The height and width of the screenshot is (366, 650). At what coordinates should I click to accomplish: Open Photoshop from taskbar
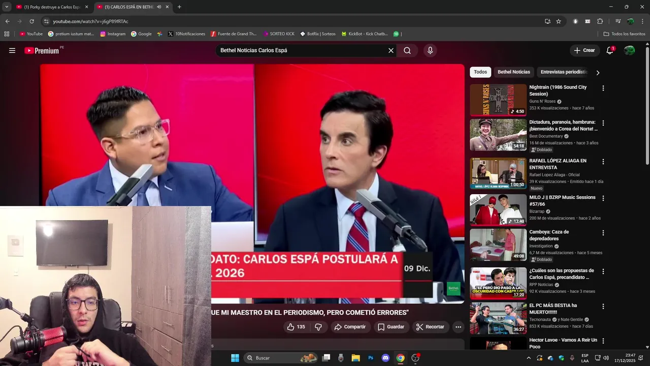371,358
